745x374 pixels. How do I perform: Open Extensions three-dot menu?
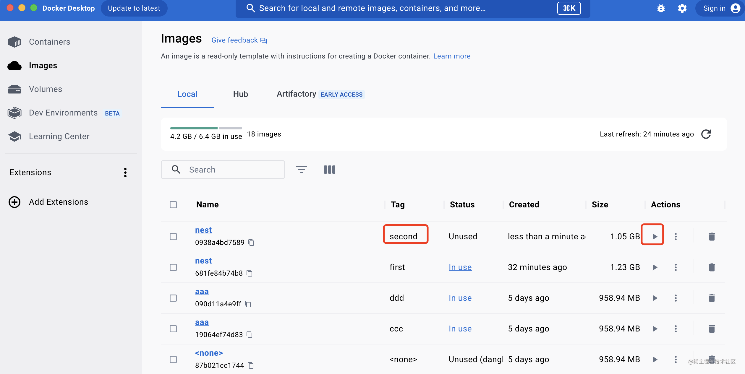(x=125, y=173)
